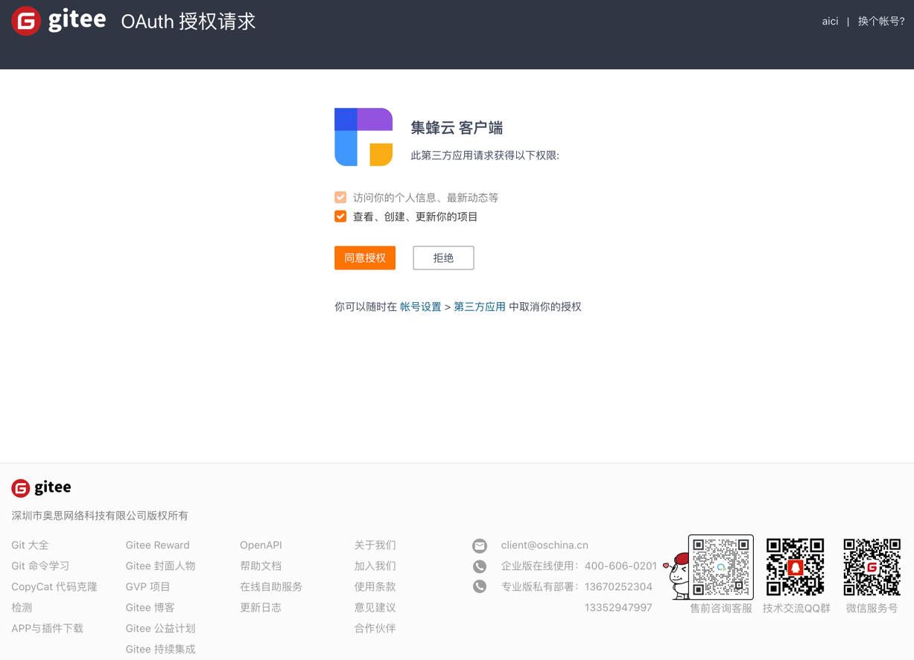Open the 合作伙伴 link
Image resolution: width=914 pixels, height=660 pixels.
coord(375,629)
